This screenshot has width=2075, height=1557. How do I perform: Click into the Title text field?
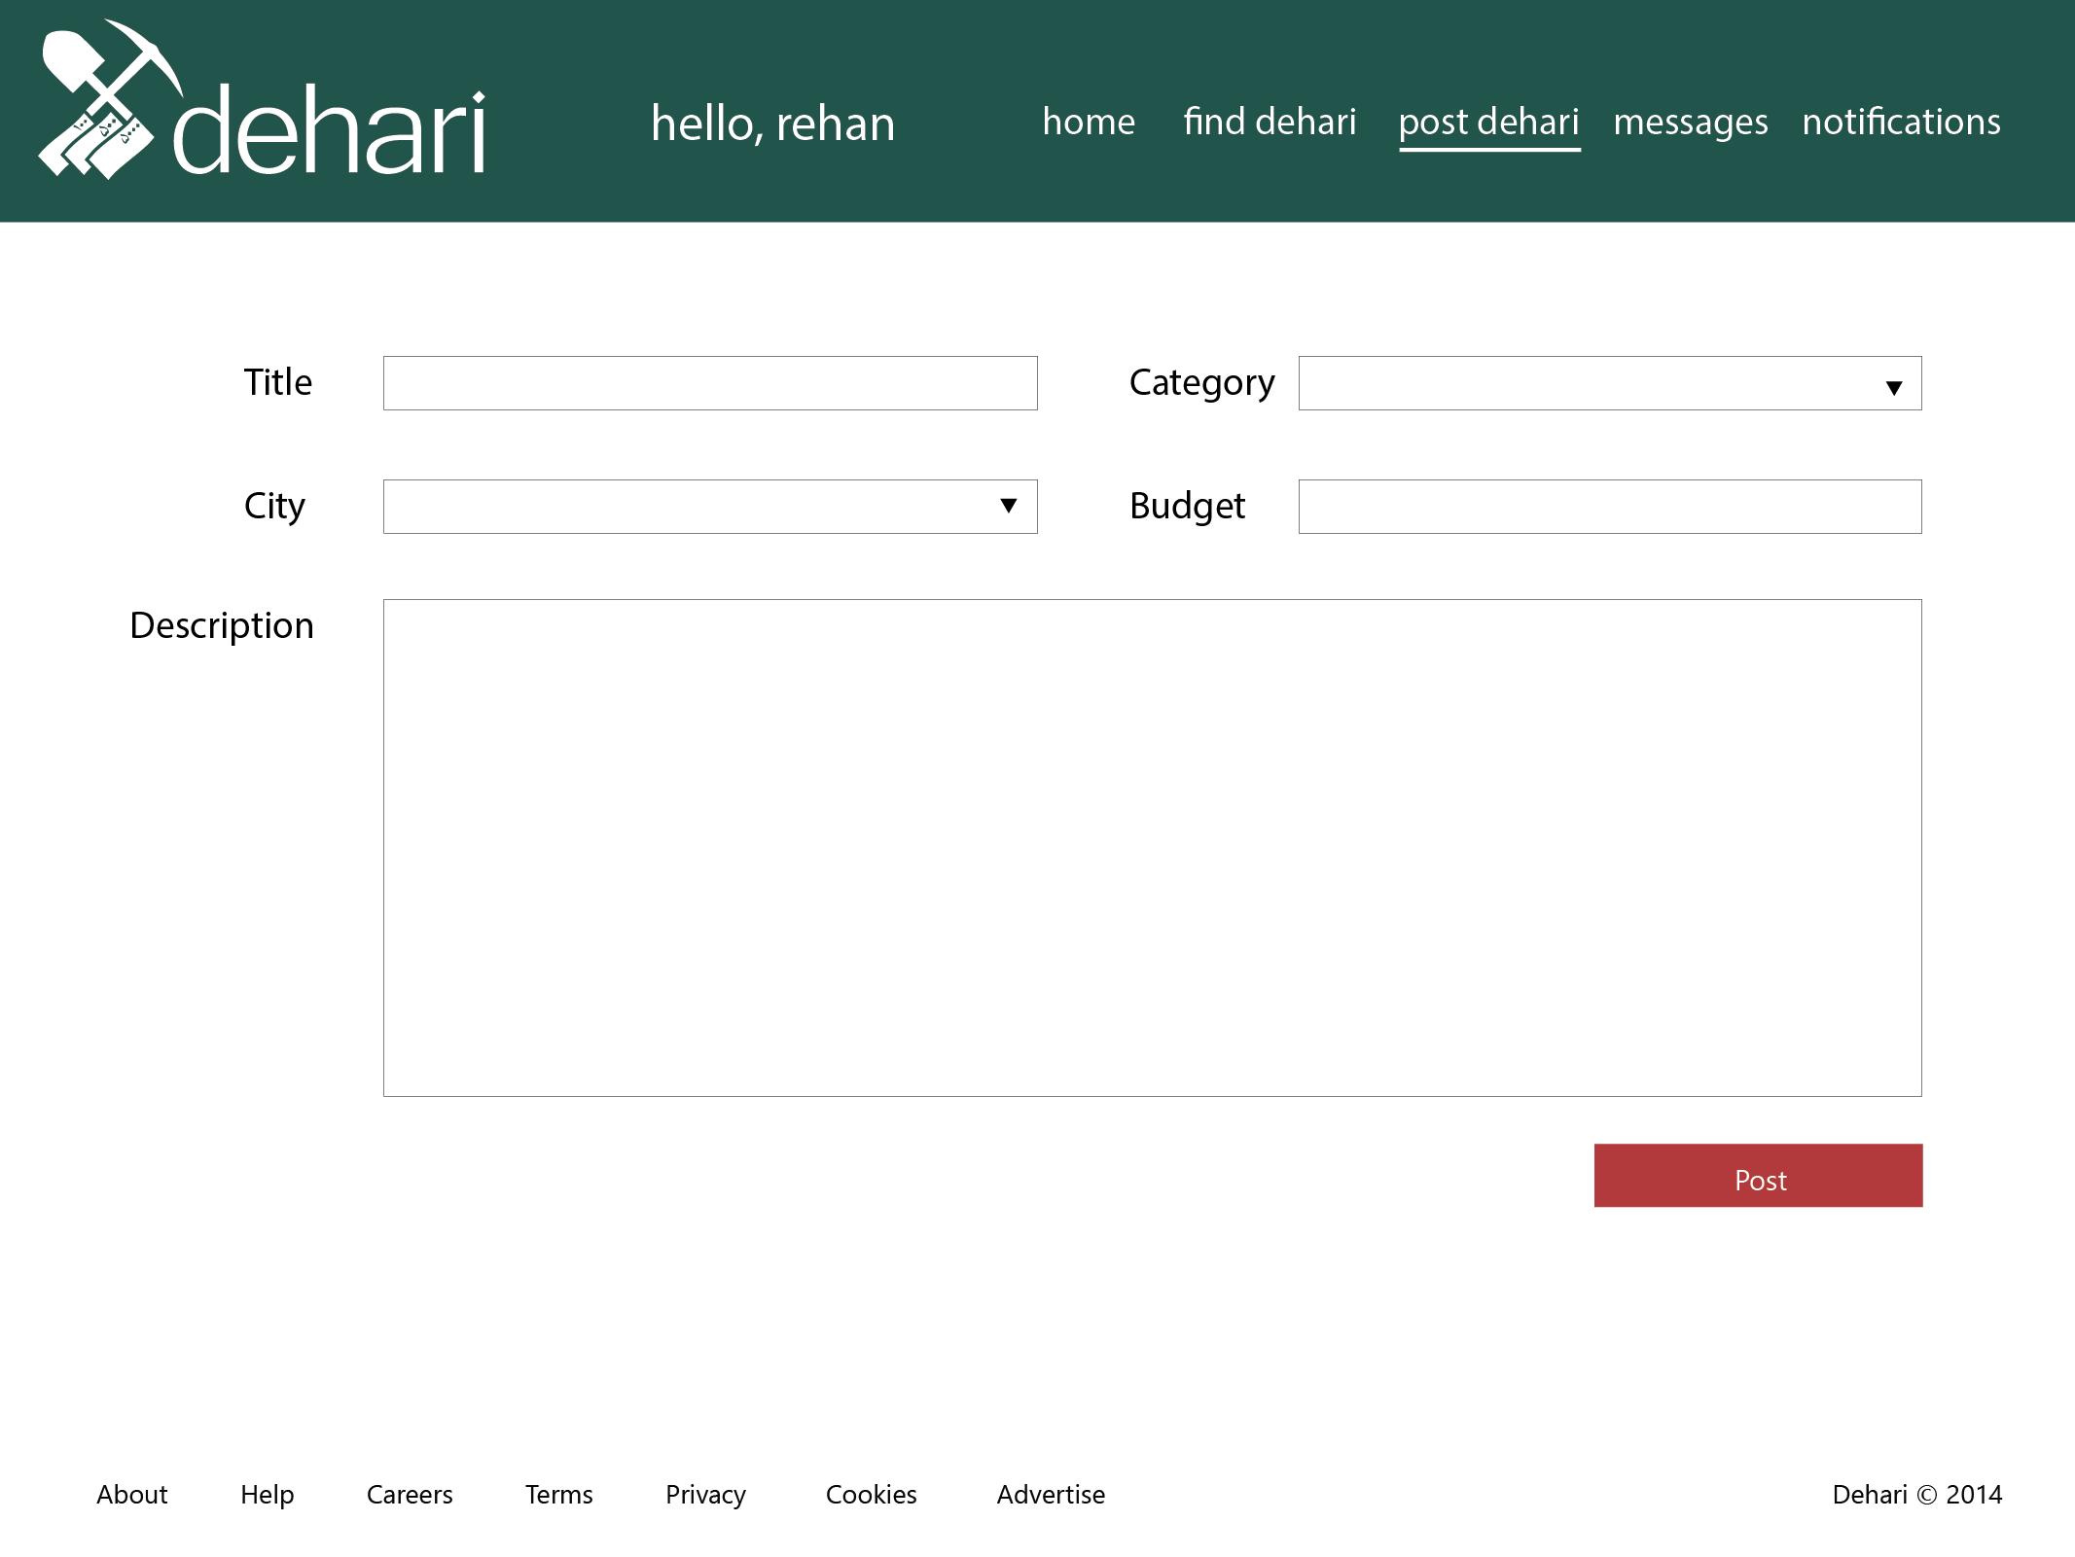709,383
